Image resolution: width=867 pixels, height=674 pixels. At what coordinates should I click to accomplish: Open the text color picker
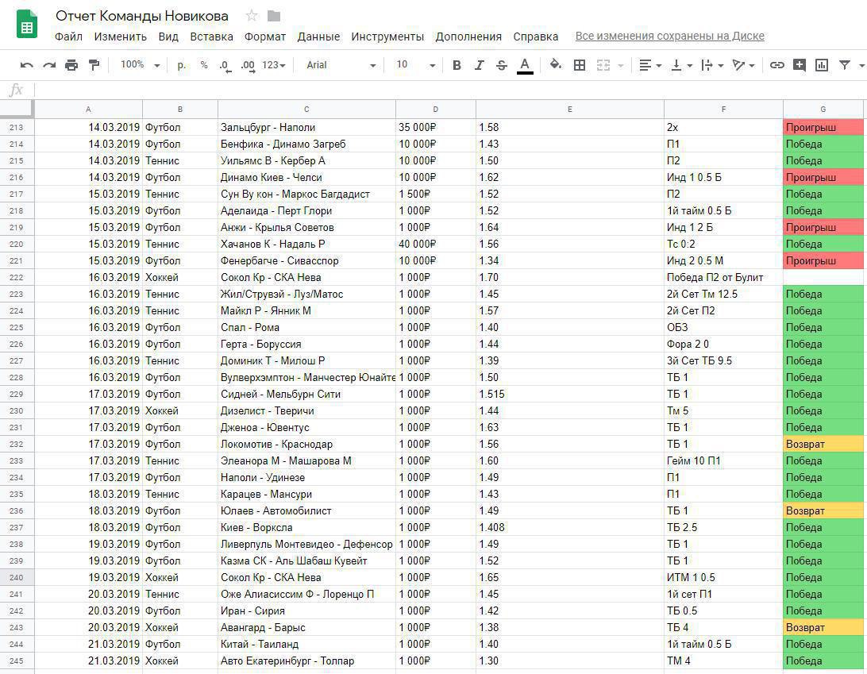525,66
